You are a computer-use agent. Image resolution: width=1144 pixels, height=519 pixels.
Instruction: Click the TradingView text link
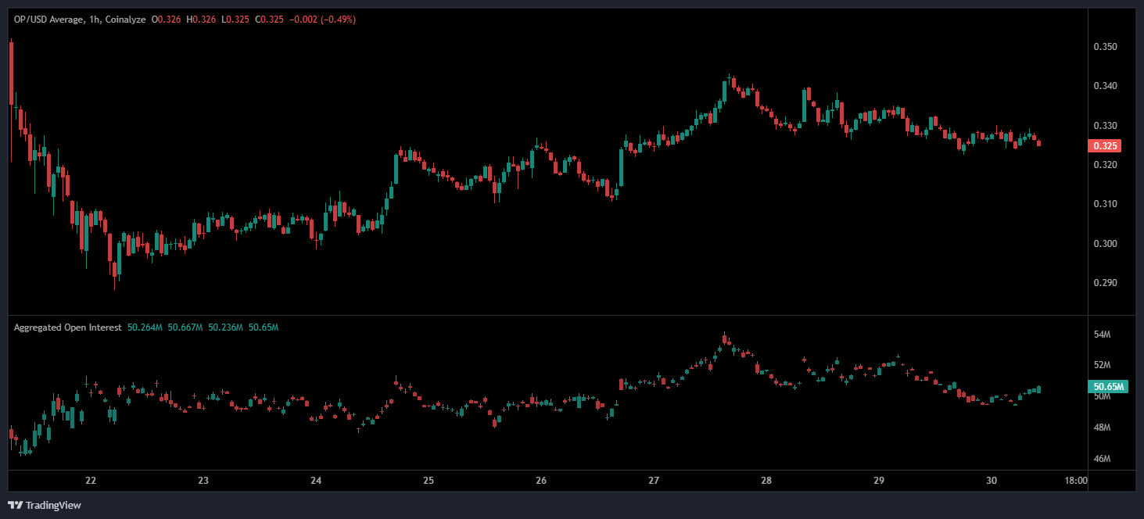[53, 505]
